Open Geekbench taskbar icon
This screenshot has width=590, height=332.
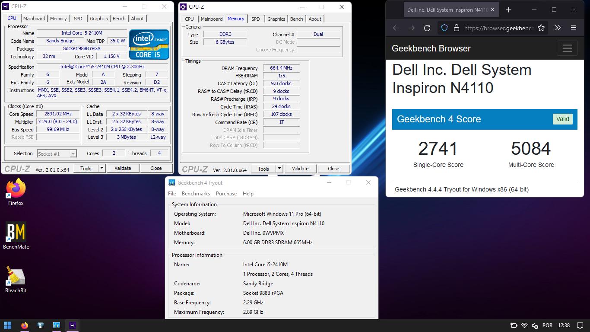click(57, 326)
